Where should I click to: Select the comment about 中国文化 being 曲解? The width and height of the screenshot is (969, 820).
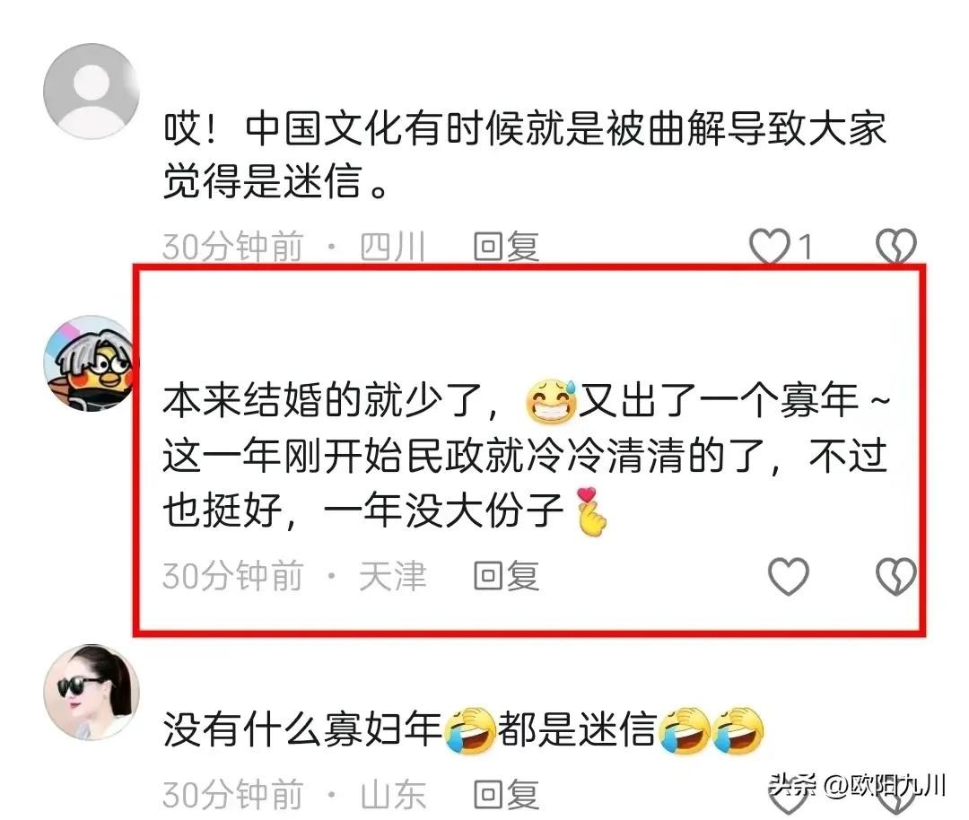pyautogui.click(x=525, y=154)
